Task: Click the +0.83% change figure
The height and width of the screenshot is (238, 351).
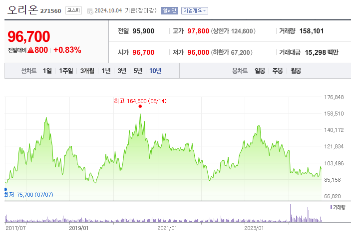Action: [67, 50]
